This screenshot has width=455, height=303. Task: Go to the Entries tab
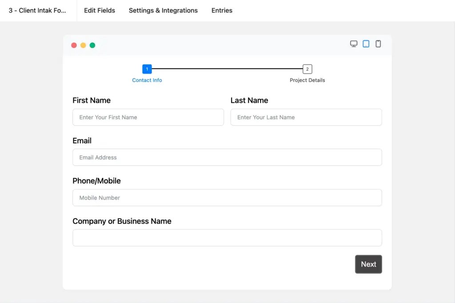point(222,11)
